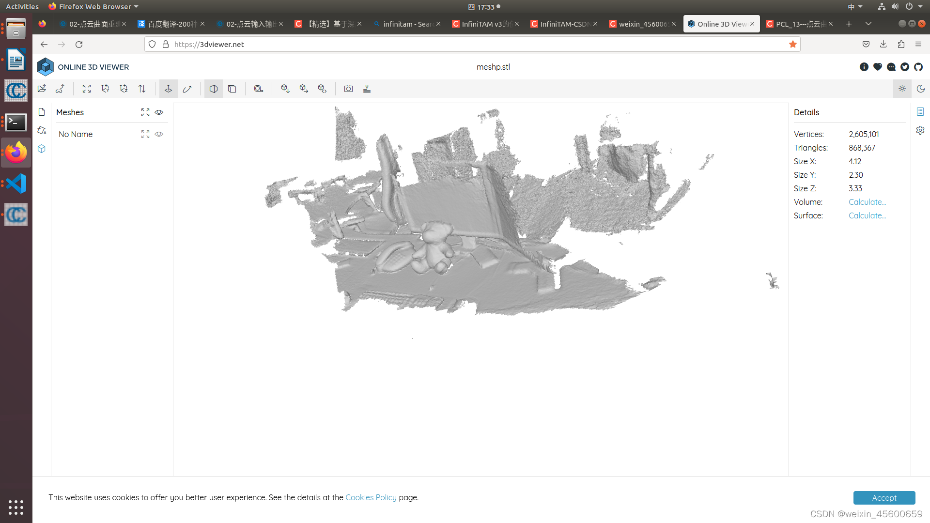
Task: Calculate the model's Volume
Action: coord(867,202)
